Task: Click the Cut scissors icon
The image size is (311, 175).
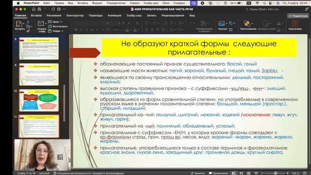Action: point(28,21)
